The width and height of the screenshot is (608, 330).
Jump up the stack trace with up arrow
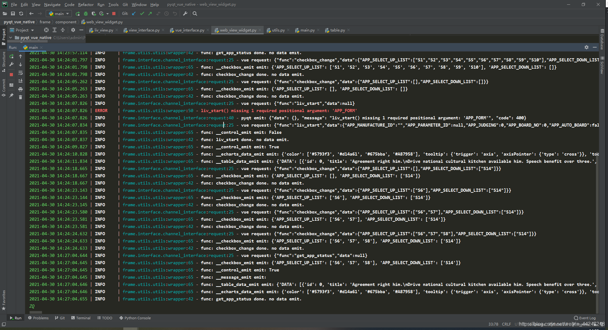20,56
